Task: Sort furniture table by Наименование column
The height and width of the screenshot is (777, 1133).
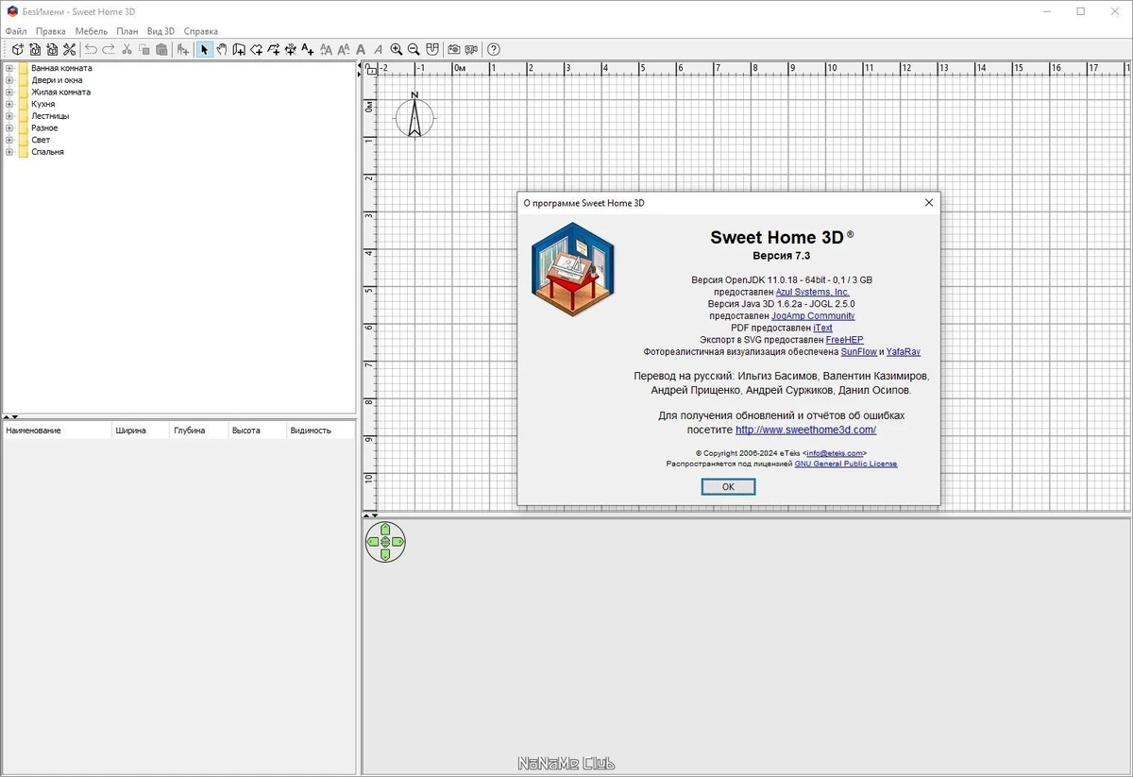Action: click(x=57, y=431)
